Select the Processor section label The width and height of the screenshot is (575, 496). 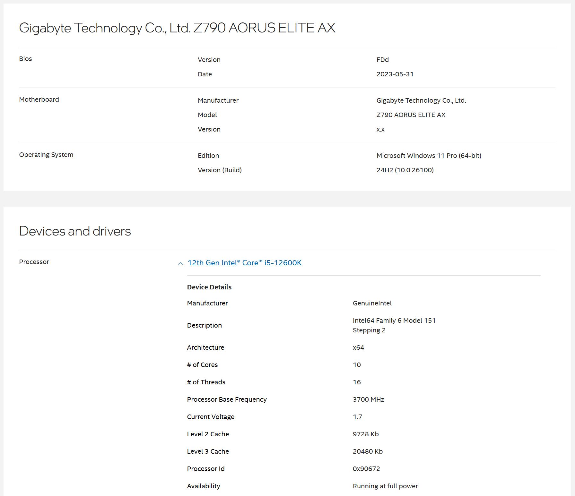34,262
